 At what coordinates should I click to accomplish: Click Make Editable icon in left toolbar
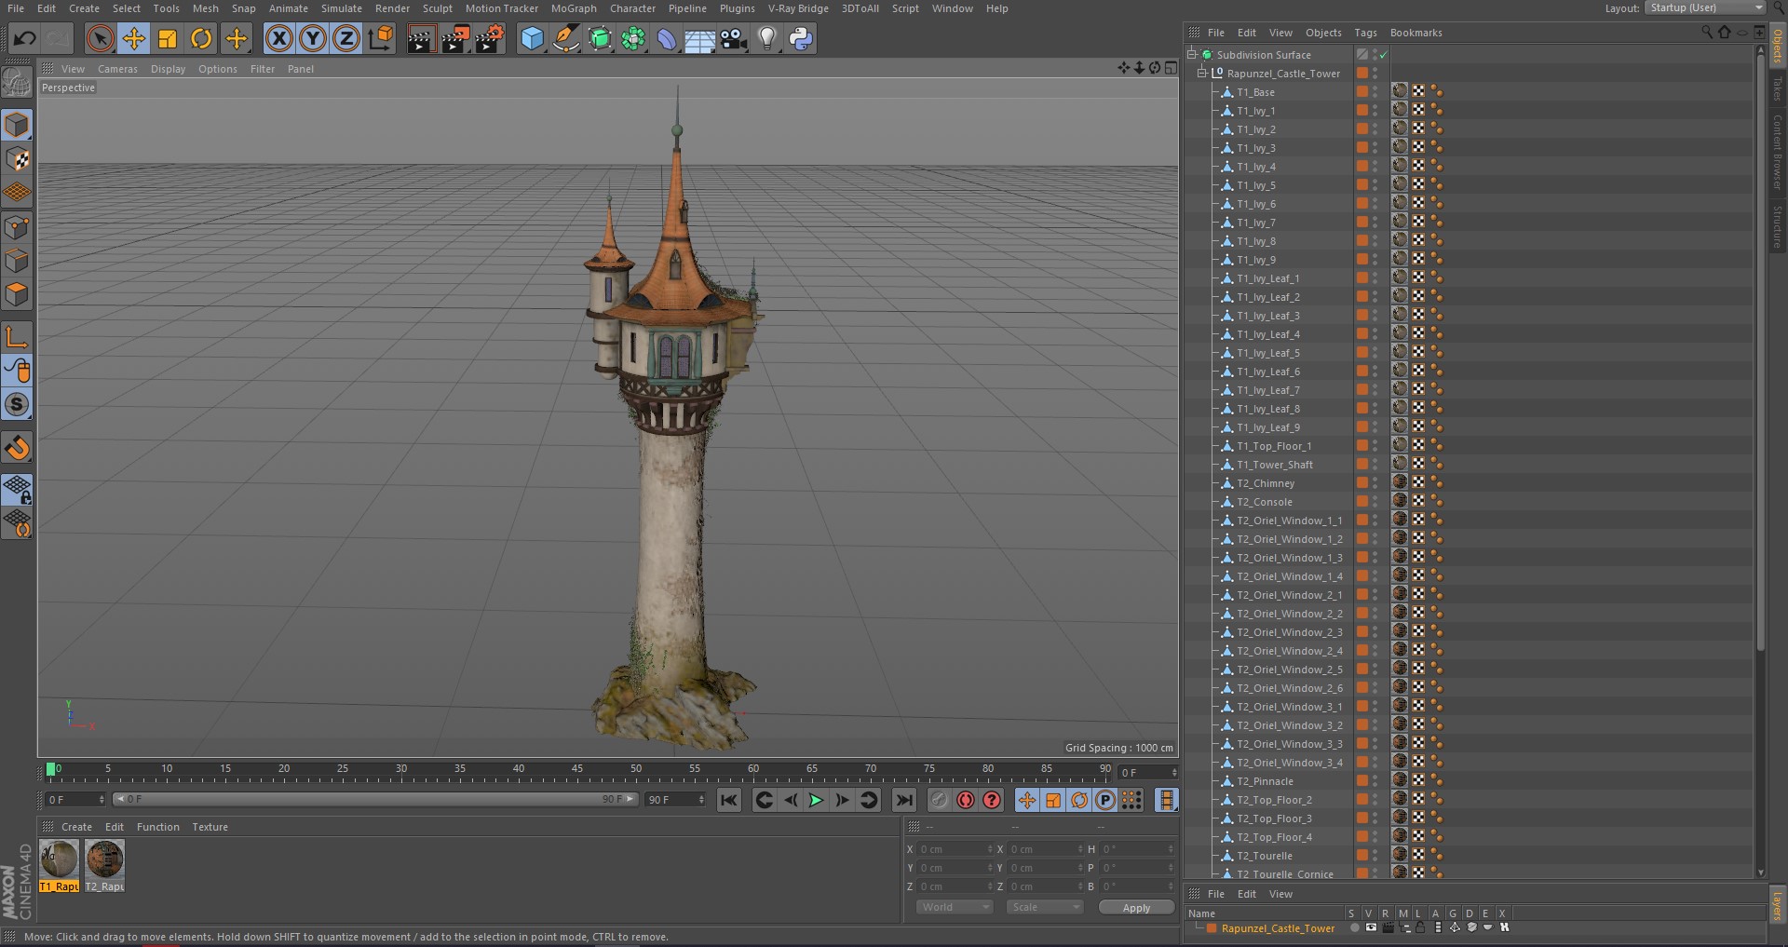click(x=17, y=83)
